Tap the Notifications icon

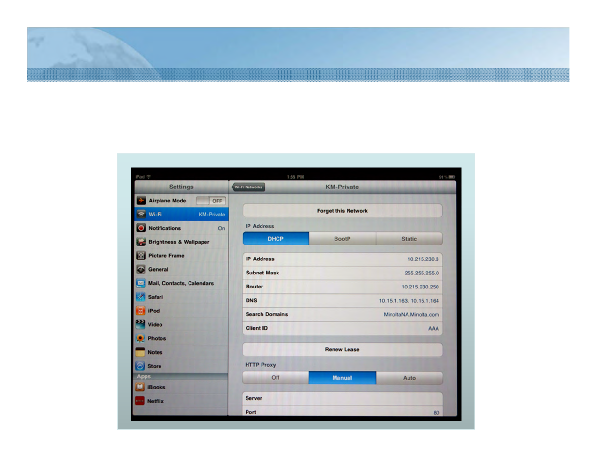click(x=141, y=228)
